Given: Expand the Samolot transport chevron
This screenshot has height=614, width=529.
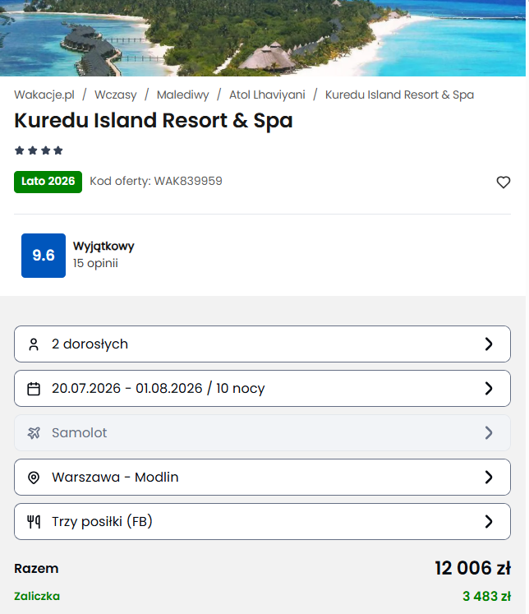Looking at the screenshot, I should pos(489,433).
